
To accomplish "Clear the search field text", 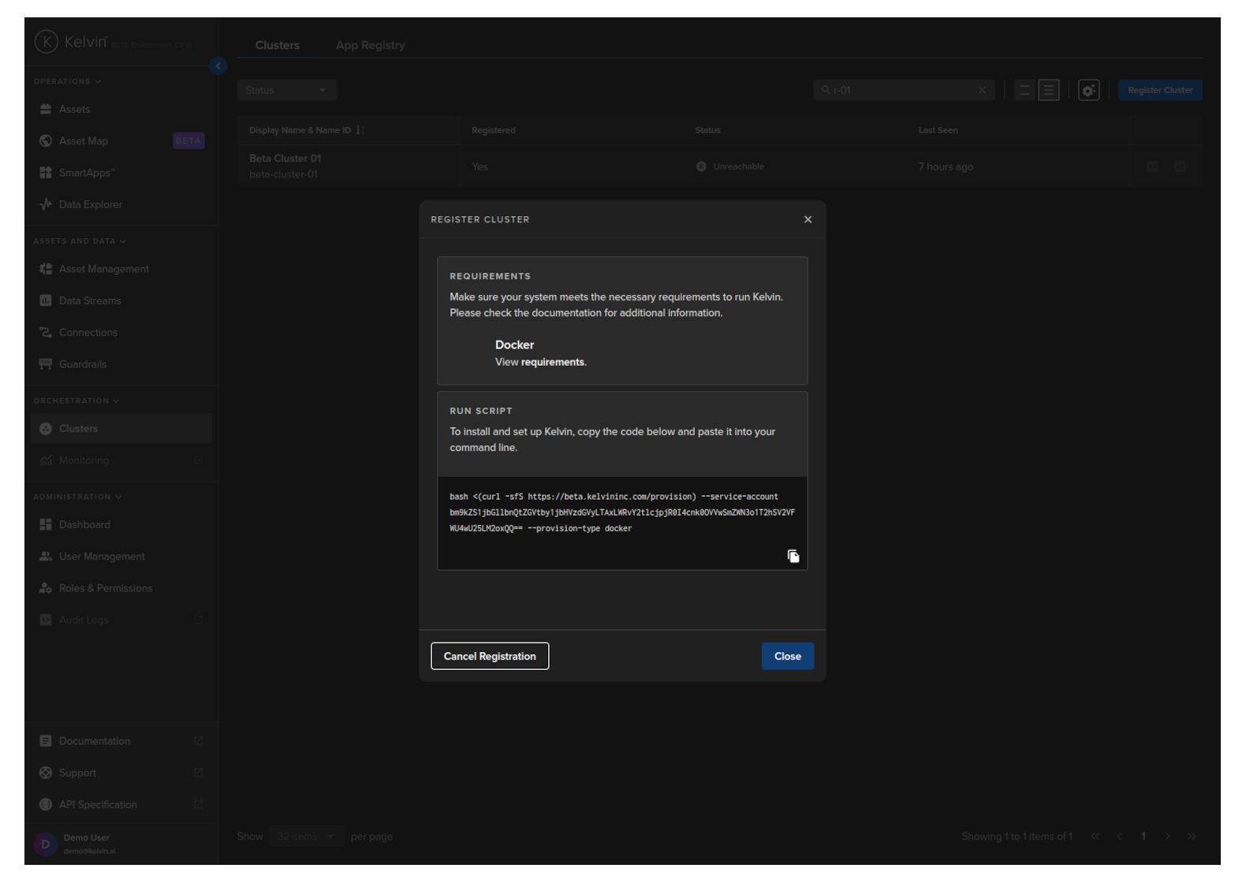I will 982,90.
